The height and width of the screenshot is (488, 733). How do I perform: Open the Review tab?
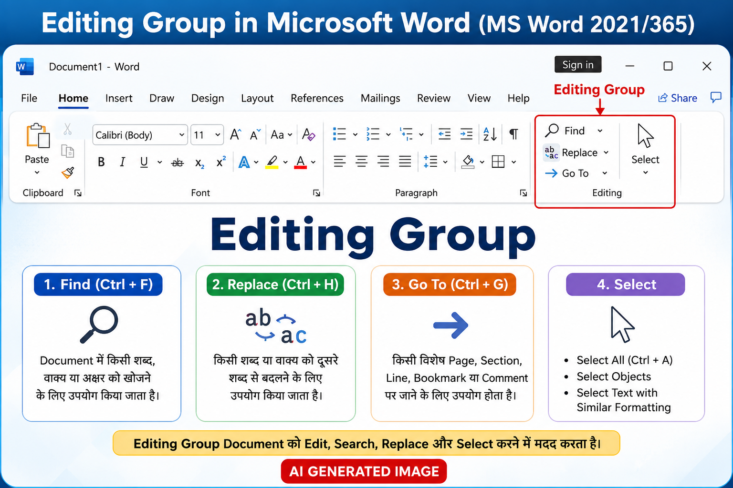434,98
